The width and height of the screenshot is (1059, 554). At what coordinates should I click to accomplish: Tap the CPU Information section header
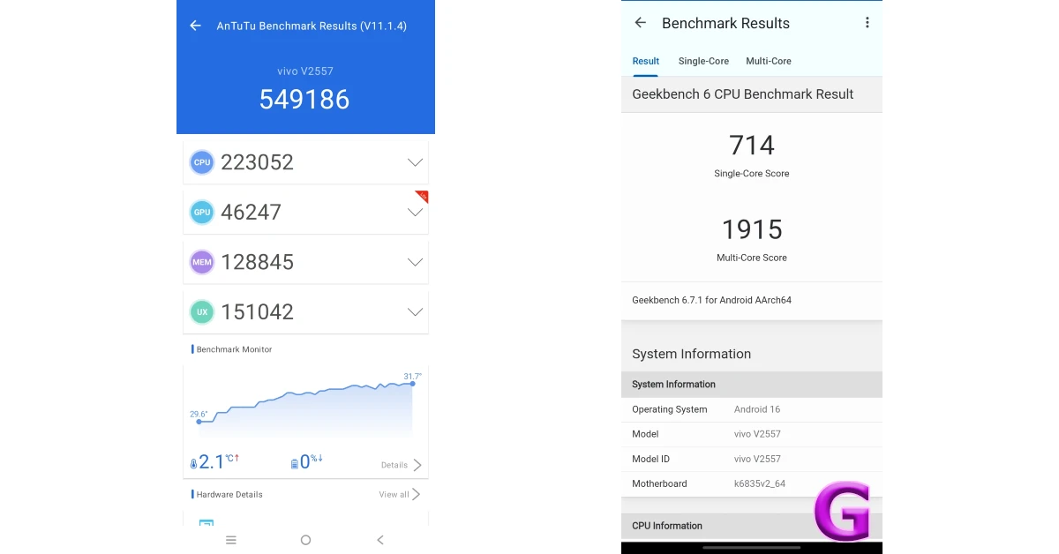(752, 526)
